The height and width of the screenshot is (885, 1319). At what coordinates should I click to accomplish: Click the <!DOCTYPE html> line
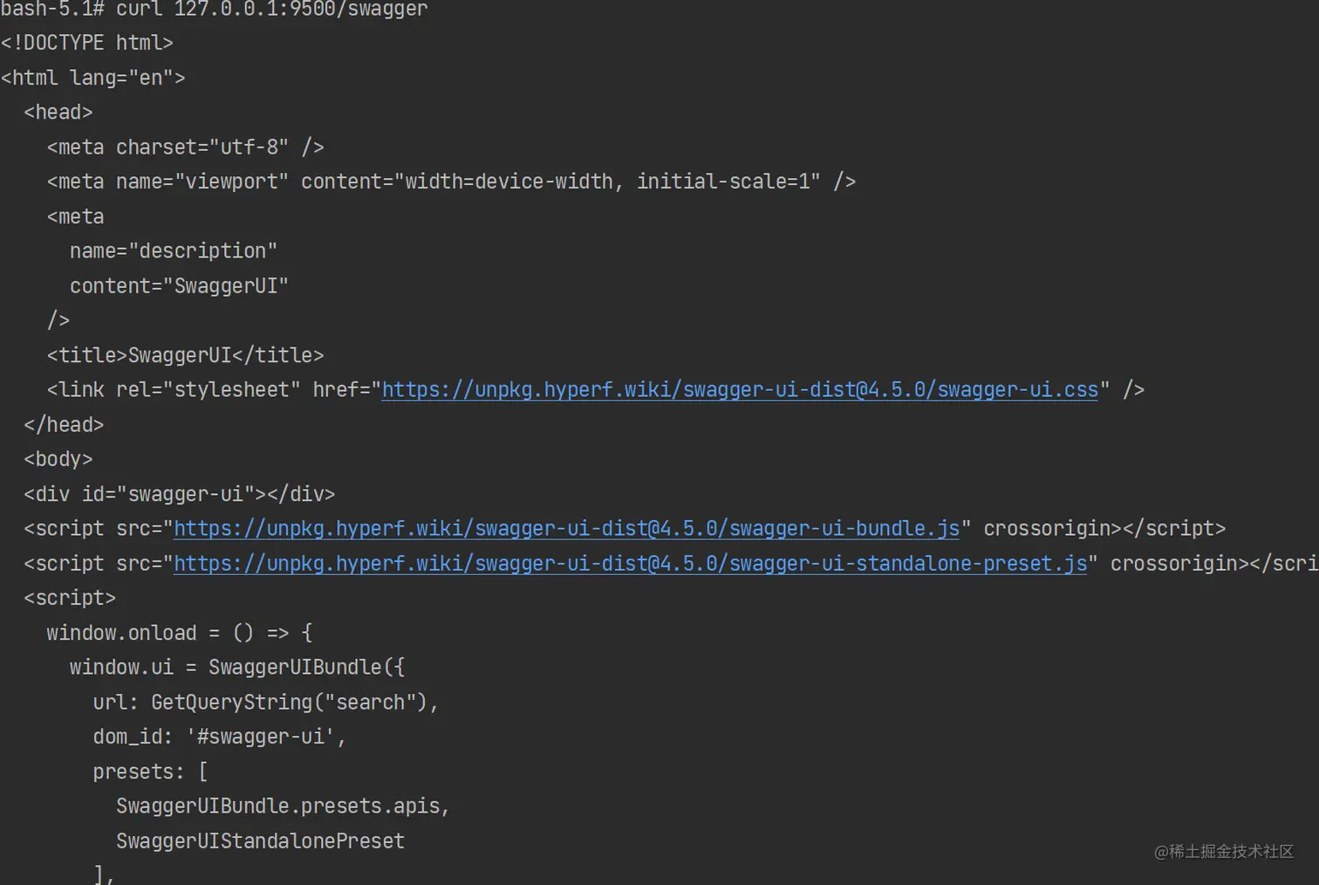[87, 43]
